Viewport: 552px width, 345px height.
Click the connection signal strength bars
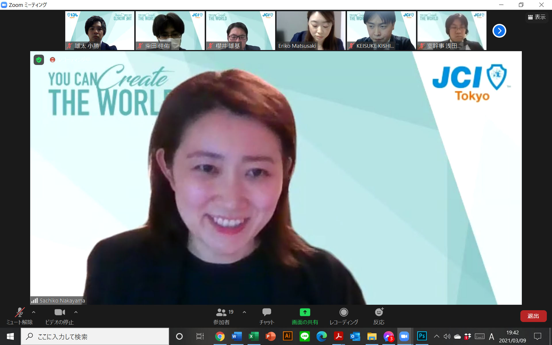coord(34,301)
